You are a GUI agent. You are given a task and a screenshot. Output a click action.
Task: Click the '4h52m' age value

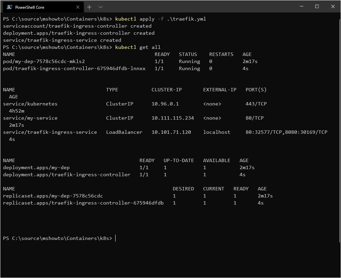click(x=17, y=111)
